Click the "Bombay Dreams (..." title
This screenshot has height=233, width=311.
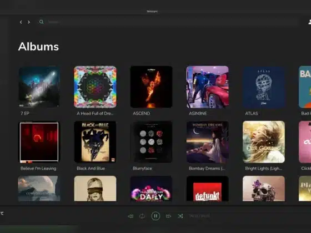(207, 169)
